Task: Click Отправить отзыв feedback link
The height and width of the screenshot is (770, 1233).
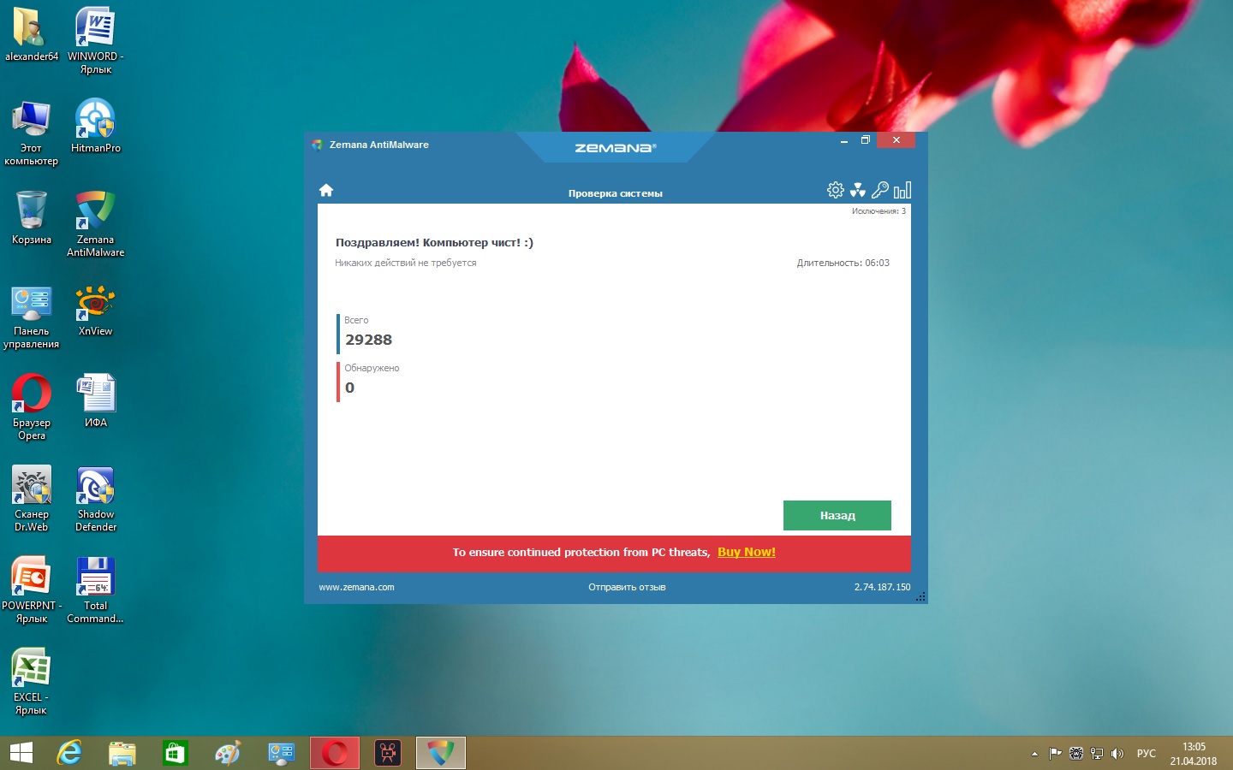Action: [627, 587]
